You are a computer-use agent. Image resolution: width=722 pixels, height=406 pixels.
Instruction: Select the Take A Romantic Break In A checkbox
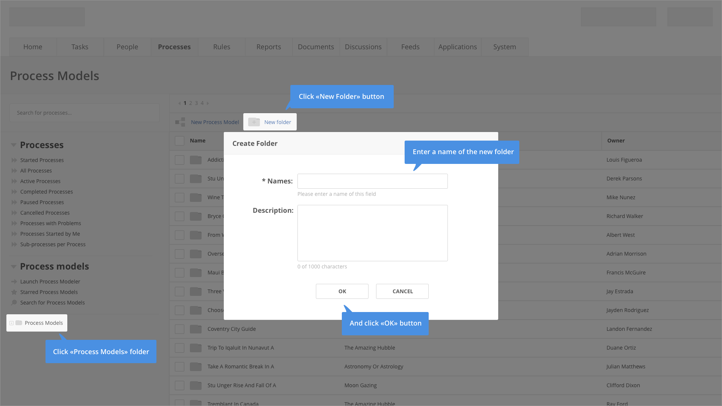point(179,367)
